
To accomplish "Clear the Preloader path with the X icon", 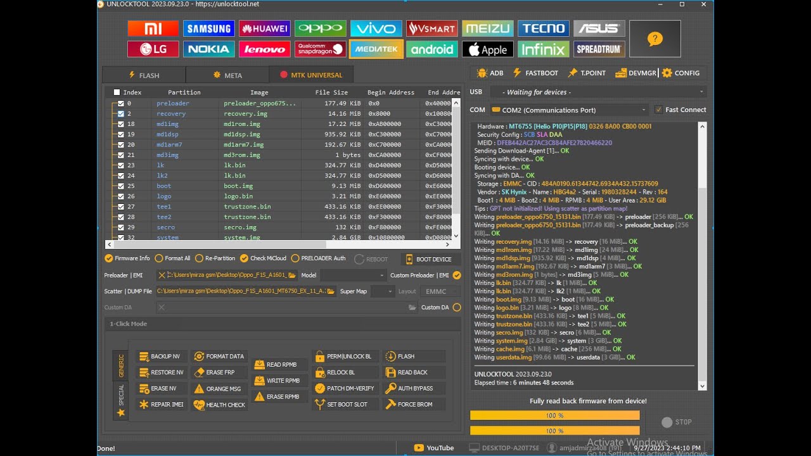I will [162, 275].
